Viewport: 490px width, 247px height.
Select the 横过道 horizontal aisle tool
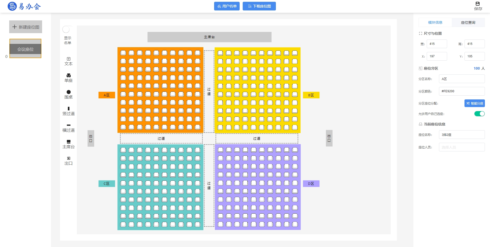[68, 127]
